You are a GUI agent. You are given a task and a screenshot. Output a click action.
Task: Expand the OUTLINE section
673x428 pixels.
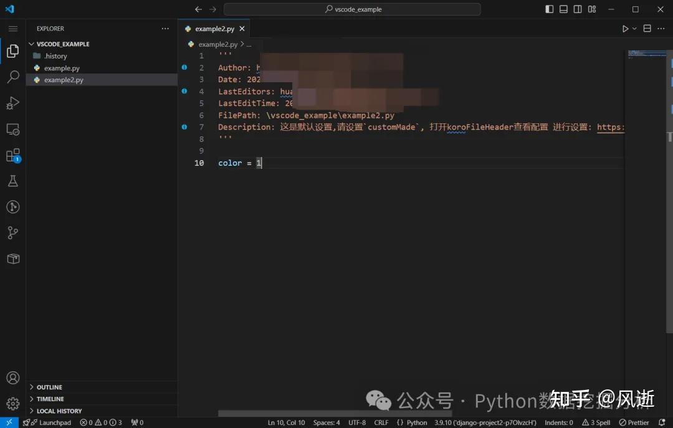[x=49, y=387]
